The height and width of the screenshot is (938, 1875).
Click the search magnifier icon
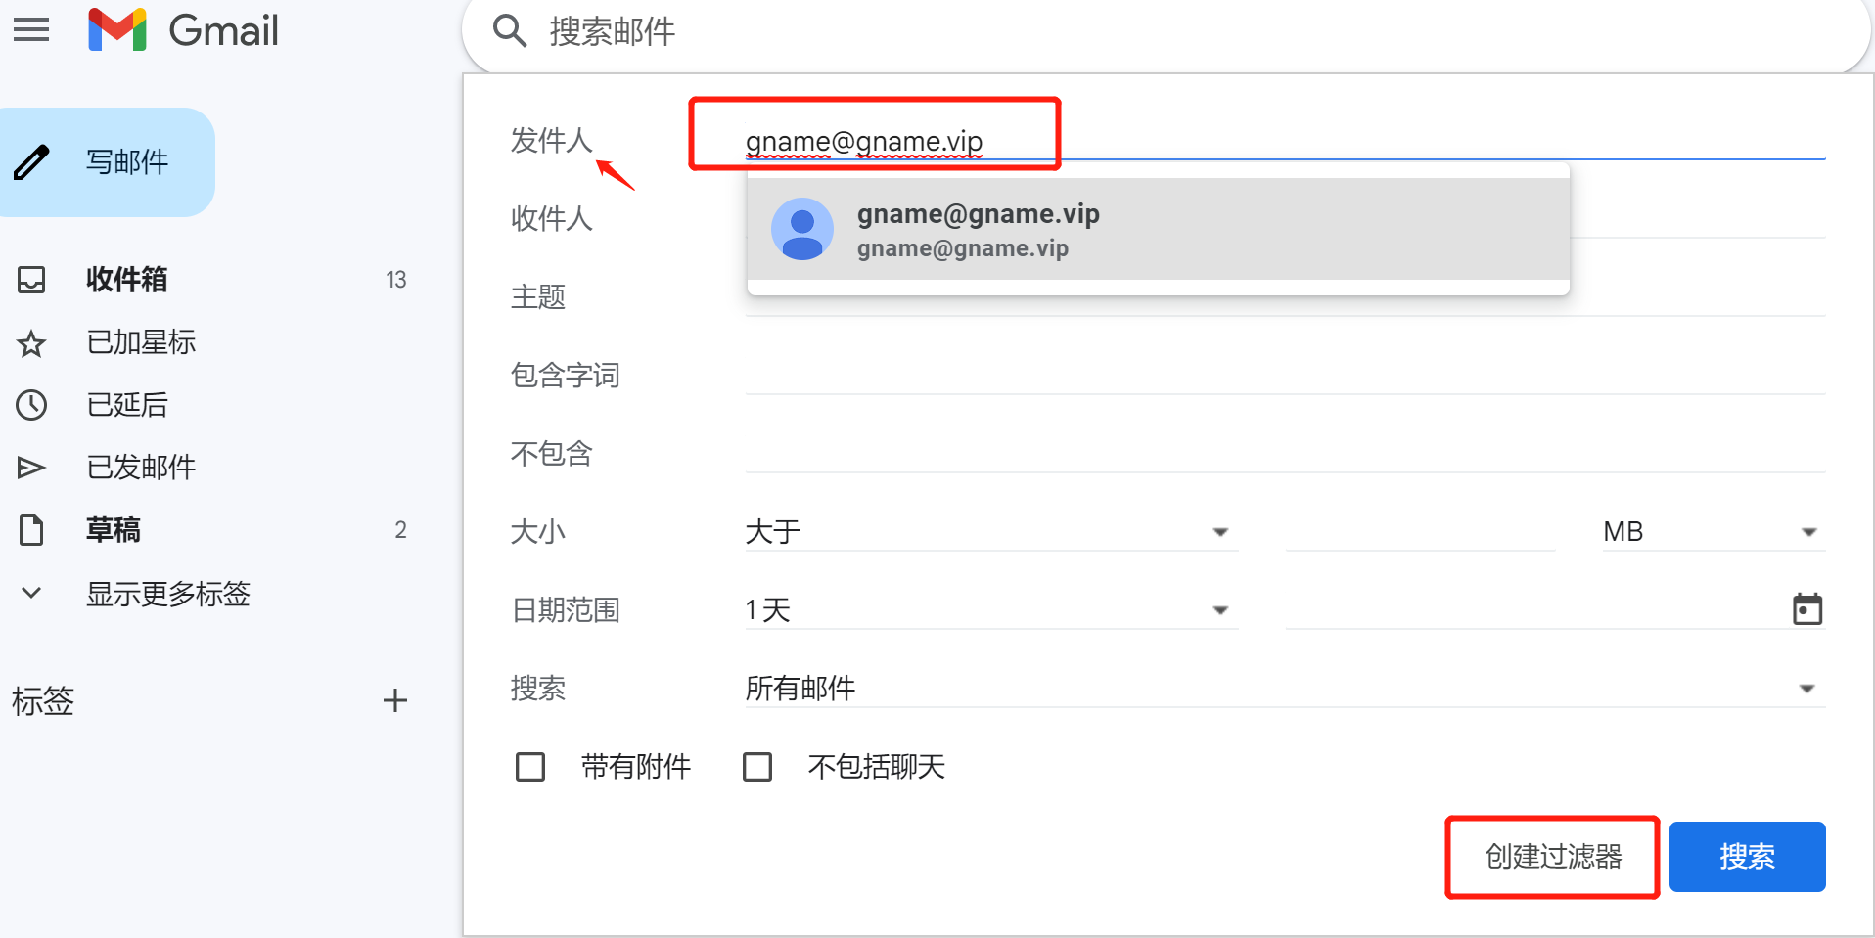(x=509, y=31)
